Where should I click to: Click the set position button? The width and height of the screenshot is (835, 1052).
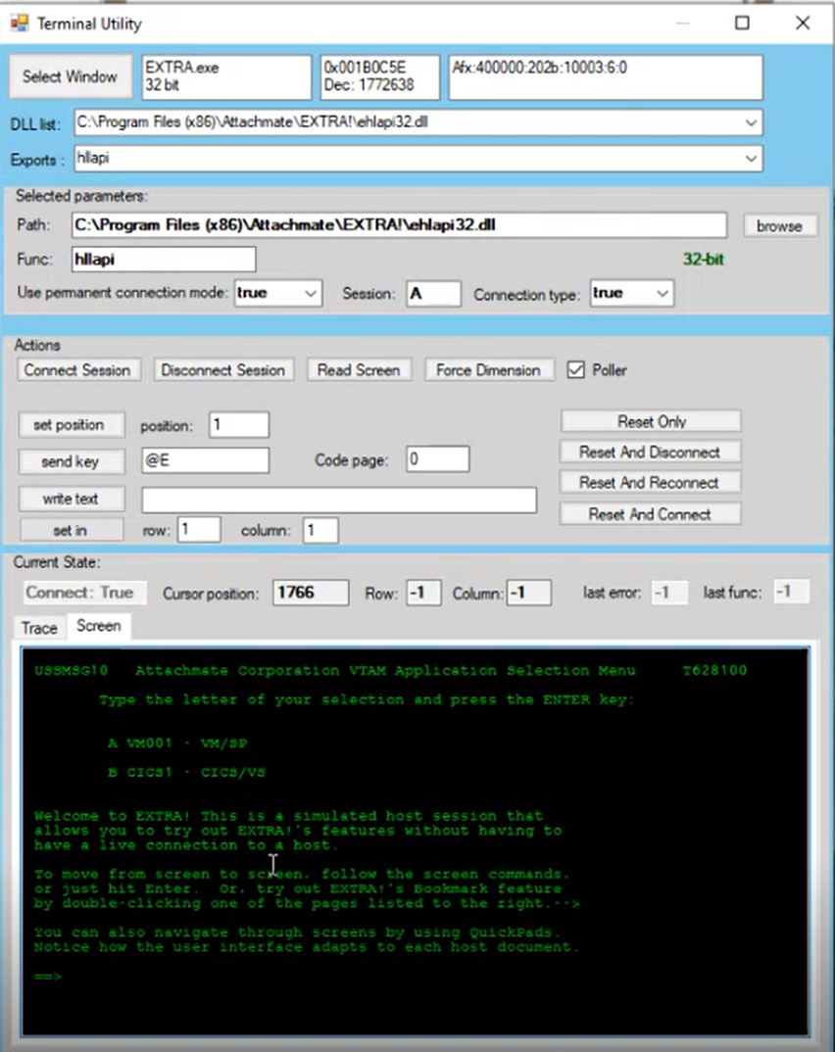(70, 425)
